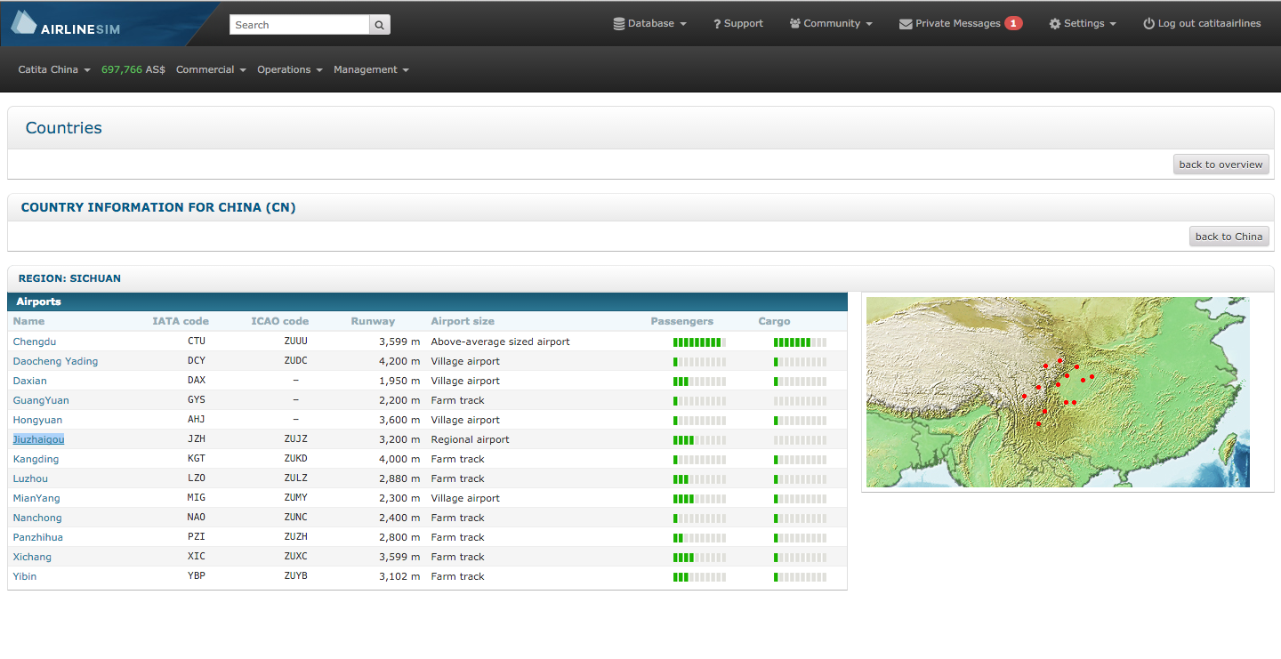This screenshot has width=1281, height=659.
Task: Open the Database dropdown menu
Action: (650, 24)
